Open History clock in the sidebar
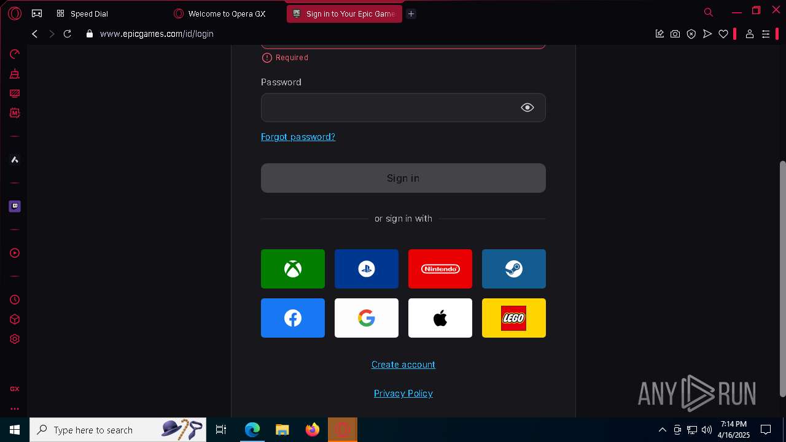The width and height of the screenshot is (786, 442). coord(15,300)
